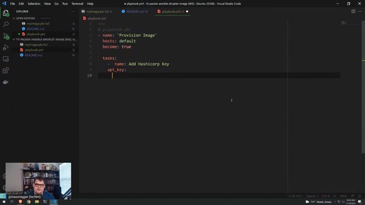Click the minimap at editor top right
365x205 pixels.
click(x=344, y=23)
